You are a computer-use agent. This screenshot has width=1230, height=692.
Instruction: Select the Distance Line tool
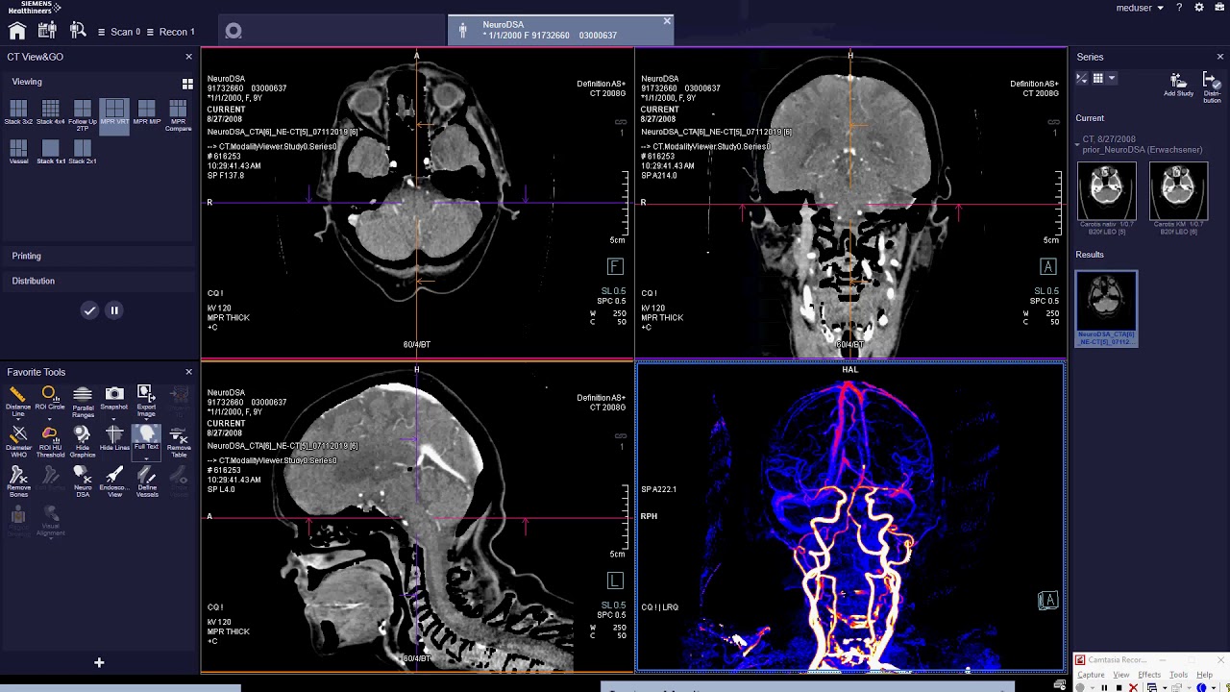coord(17,399)
